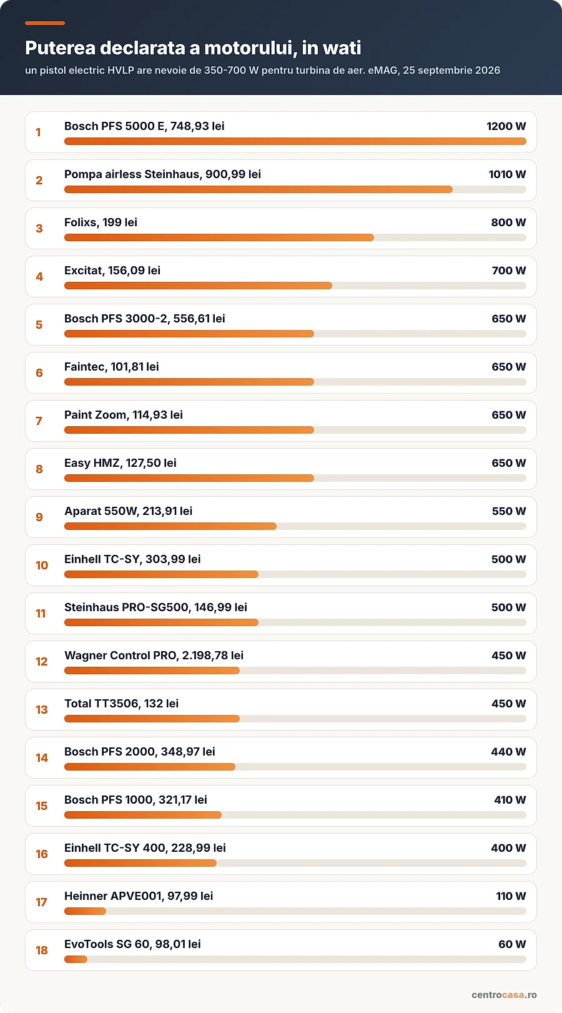Click the Einhell TC-SY 400 label
Viewport: 562px width, 1013px height.
click(x=145, y=848)
